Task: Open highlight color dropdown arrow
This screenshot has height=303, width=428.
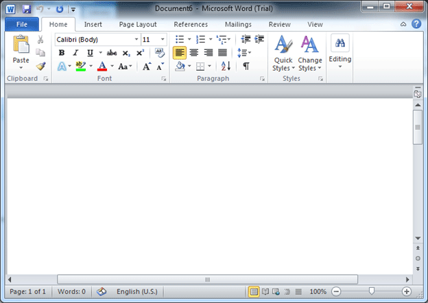Action: [x=91, y=66]
